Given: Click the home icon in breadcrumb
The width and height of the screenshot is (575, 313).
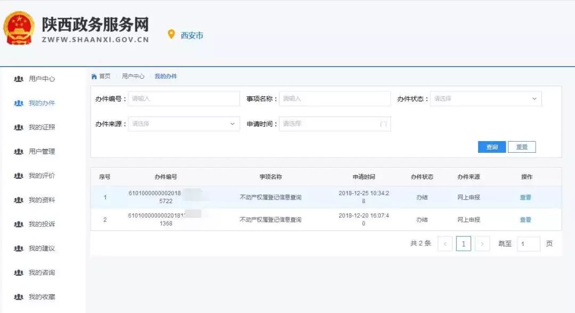Looking at the screenshot, I should pos(94,77).
